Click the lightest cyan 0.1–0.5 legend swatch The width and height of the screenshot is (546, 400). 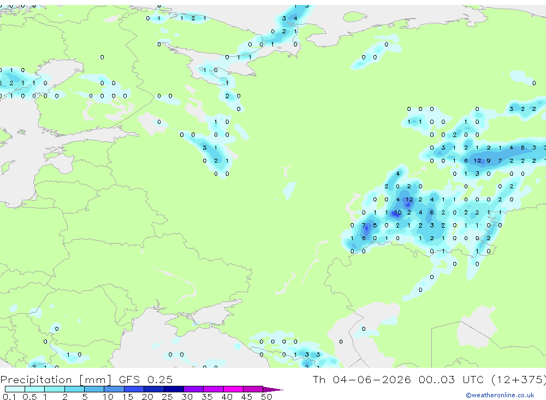point(15,389)
